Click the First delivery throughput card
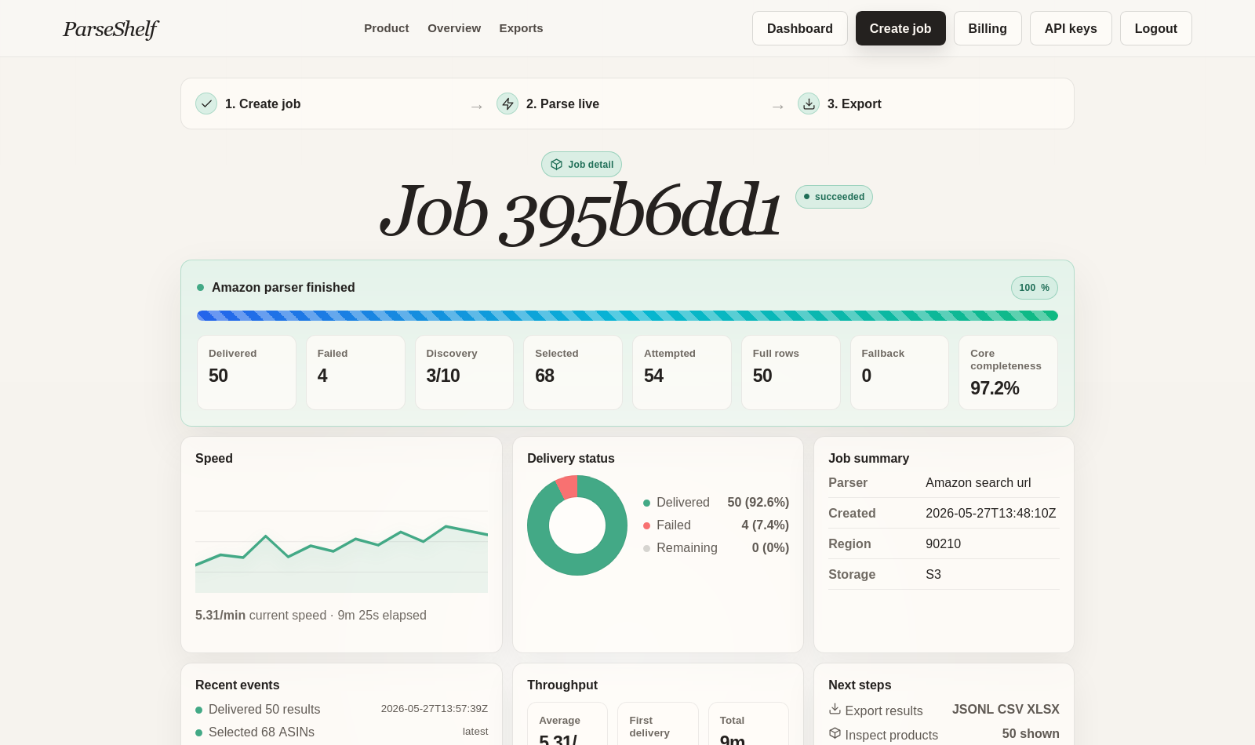Viewport: 1255px width, 745px height. [x=658, y=724]
